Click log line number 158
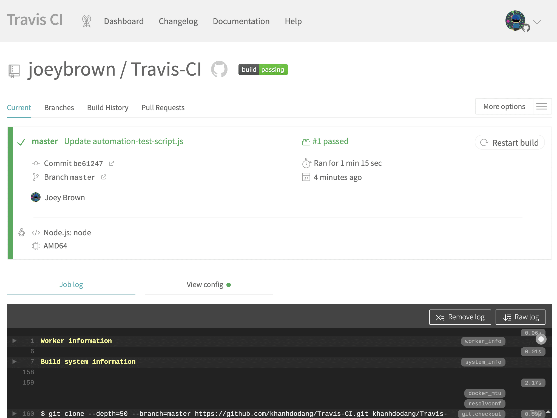This screenshot has width=557, height=418. click(x=28, y=372)
